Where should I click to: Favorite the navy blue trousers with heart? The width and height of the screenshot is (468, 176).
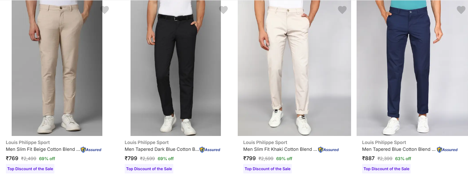(461, 10)
